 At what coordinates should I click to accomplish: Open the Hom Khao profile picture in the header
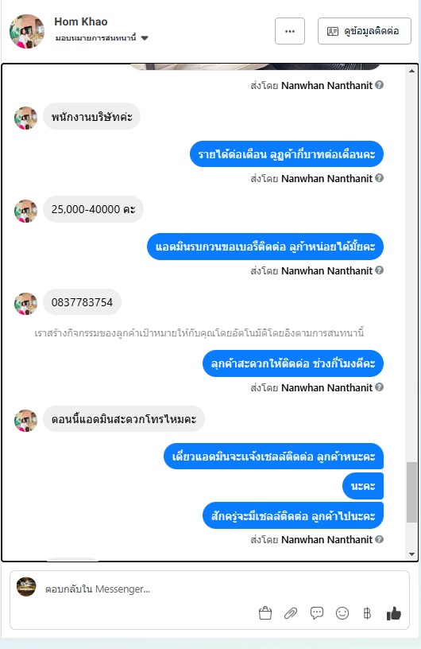coord(27,32)
